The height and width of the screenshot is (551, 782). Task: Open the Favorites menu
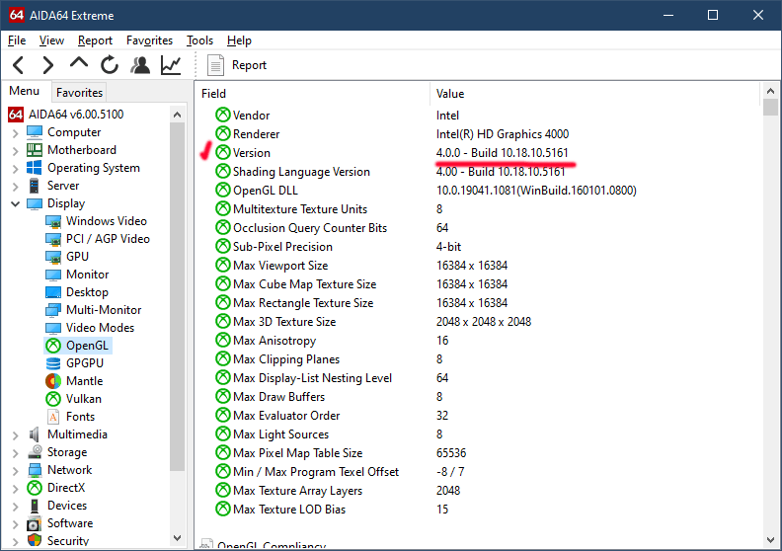point(149,40)
